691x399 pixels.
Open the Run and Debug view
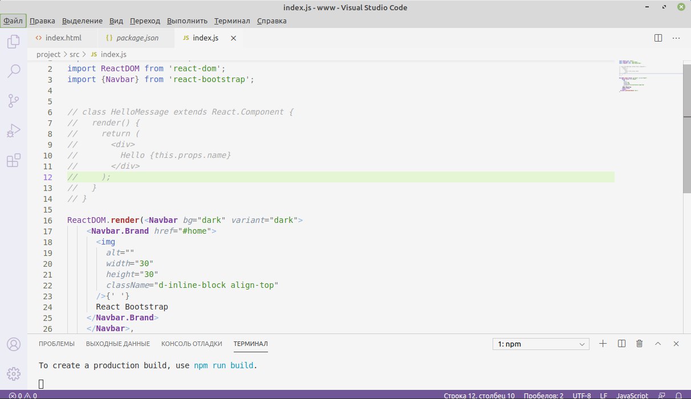point(13,131)
